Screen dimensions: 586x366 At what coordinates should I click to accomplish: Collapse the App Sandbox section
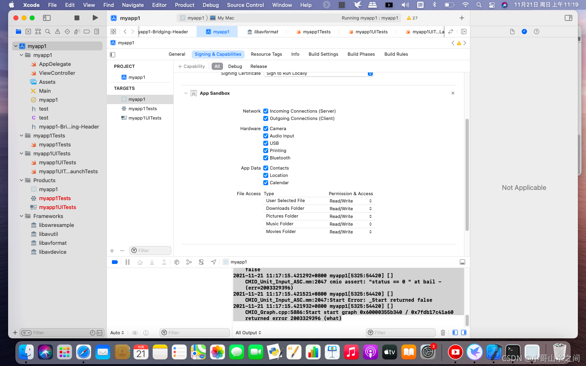click(186, 93)
